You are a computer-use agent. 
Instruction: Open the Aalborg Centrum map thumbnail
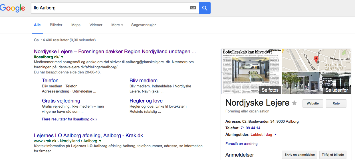click(x=316, y=60)
